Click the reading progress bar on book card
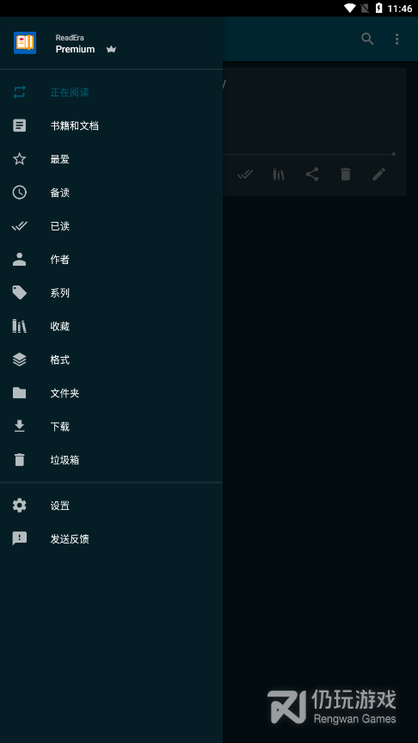Image resolution: width=418 pixels, height=743 pixels. (x=309, y=154)
